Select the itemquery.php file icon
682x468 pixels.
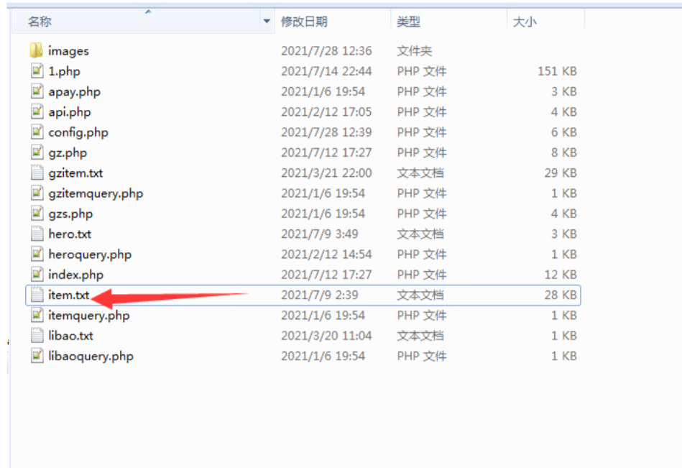click(37, 315)
